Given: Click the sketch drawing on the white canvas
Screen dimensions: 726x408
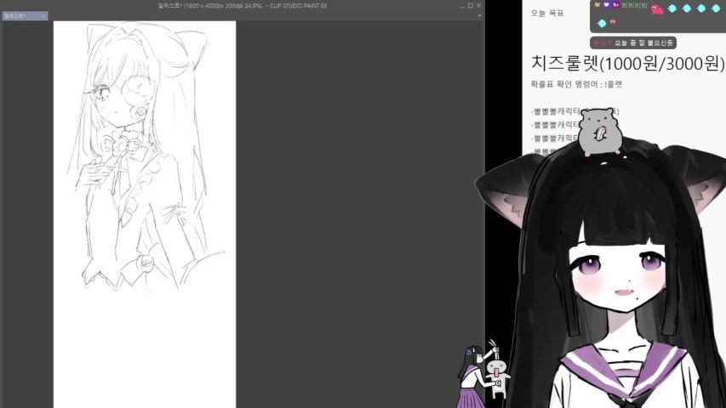Looking at the screenshot, I should pyautogui.click(x=146, y=157).
